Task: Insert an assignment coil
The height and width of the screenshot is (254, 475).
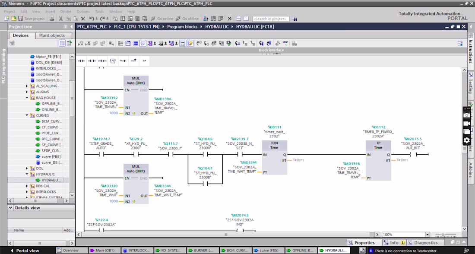Action: (x=102, y=61)
